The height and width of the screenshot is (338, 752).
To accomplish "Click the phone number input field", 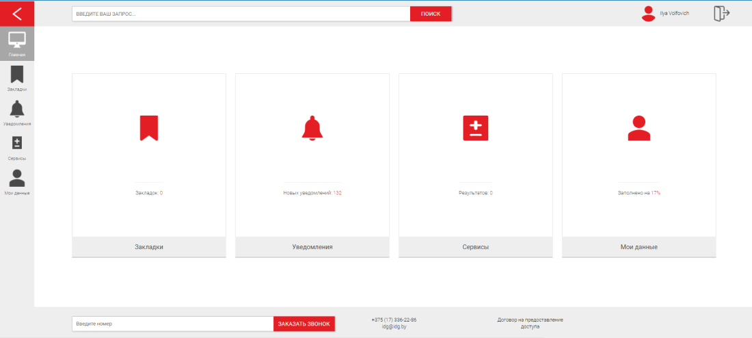I will [172, 324].
